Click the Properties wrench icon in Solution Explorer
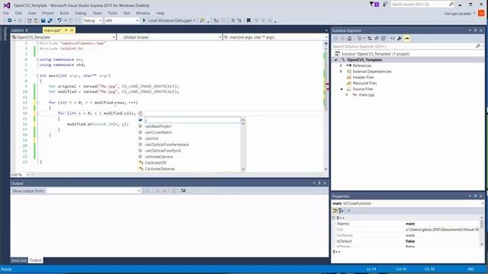 pyautogui.click(x=400, y=39)
